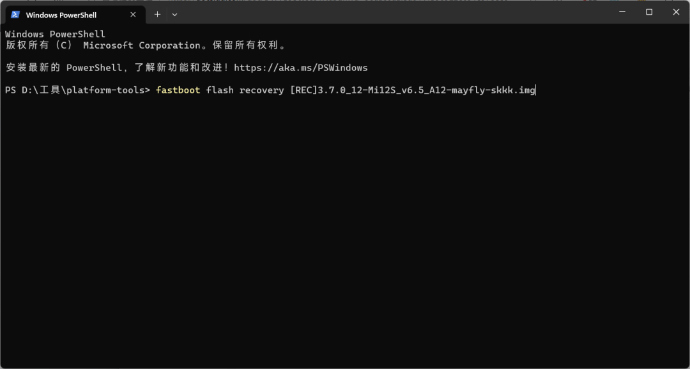Close the terminal window

point(675,12)
